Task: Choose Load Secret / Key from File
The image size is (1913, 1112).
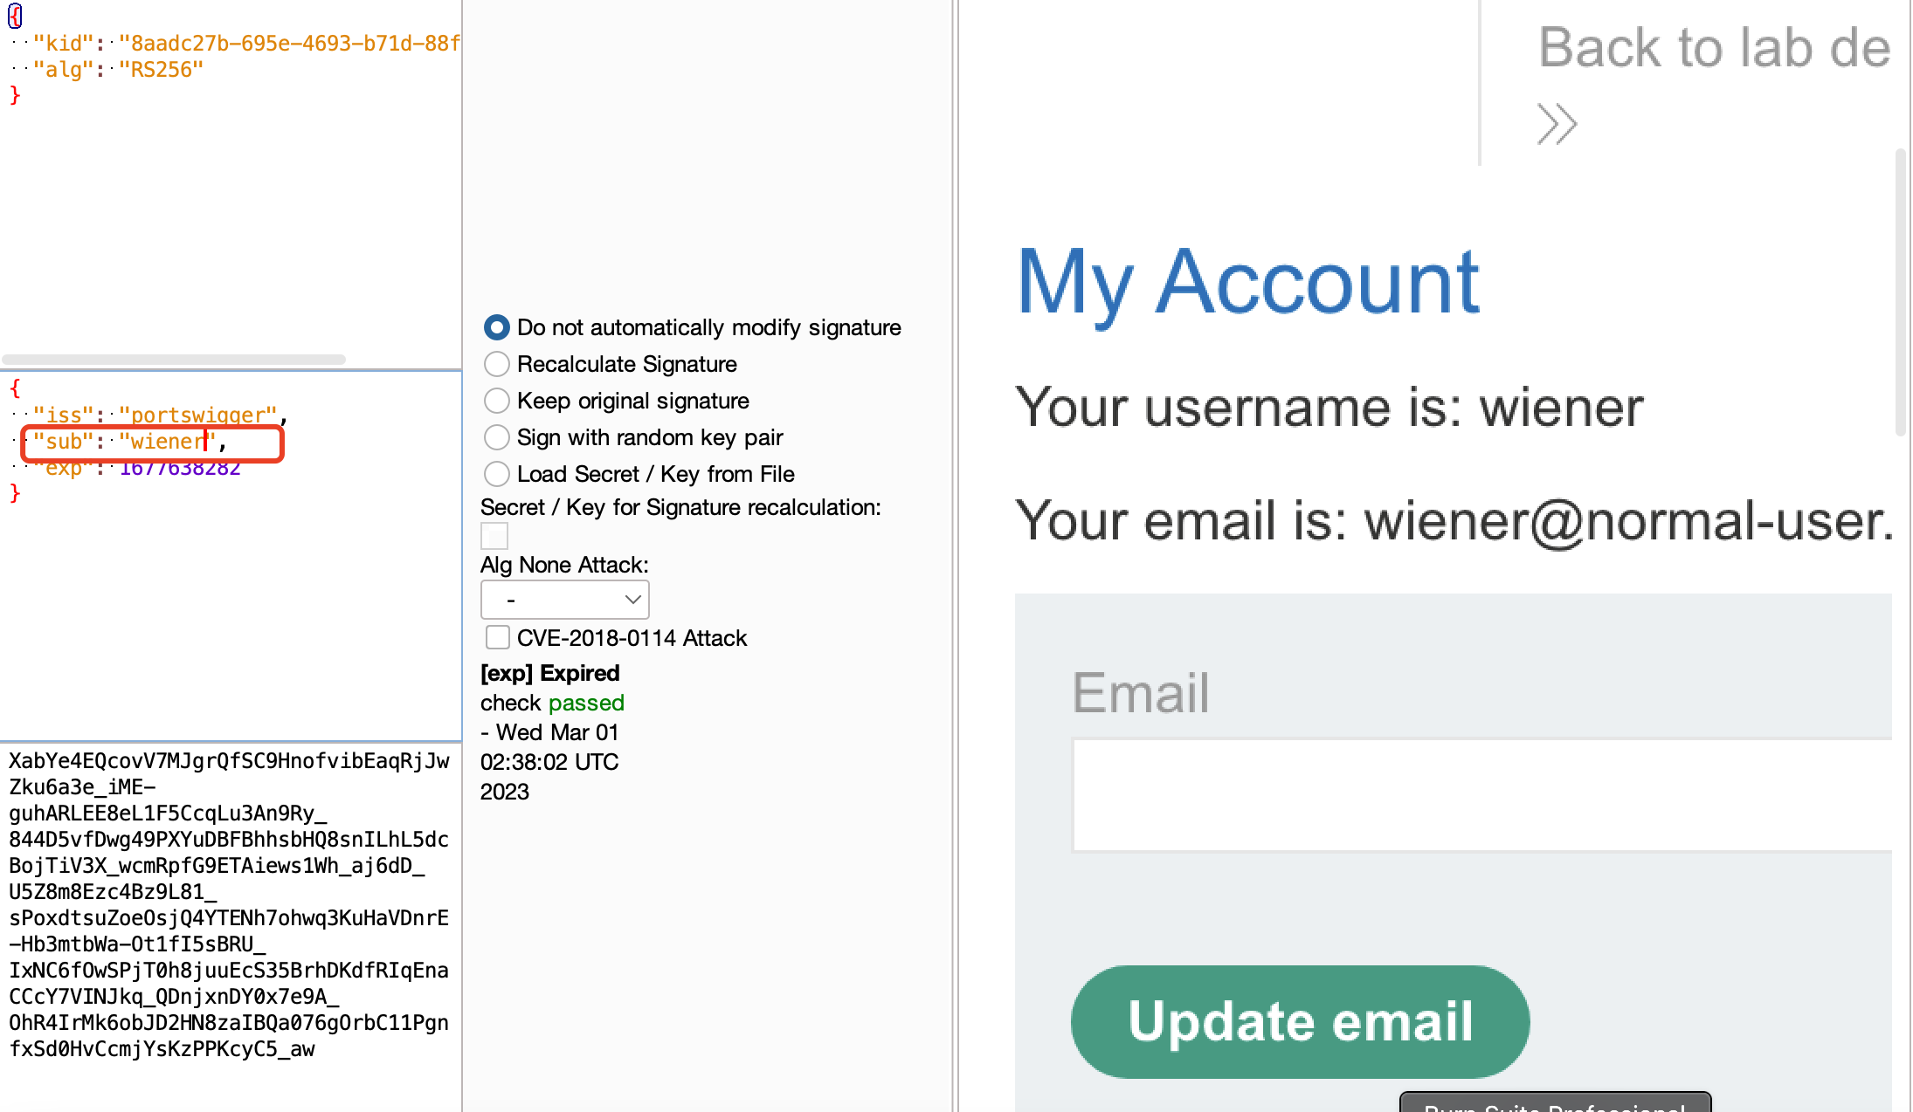Action: tap(497, 474)
